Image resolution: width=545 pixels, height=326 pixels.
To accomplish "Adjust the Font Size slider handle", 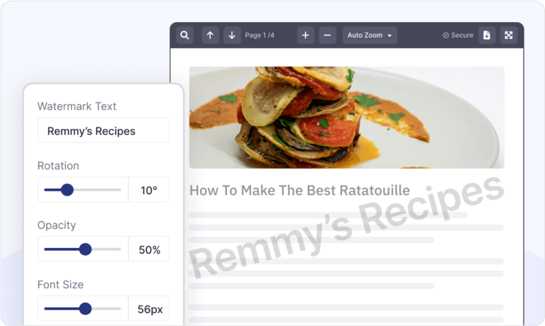I will click(85, 309).
